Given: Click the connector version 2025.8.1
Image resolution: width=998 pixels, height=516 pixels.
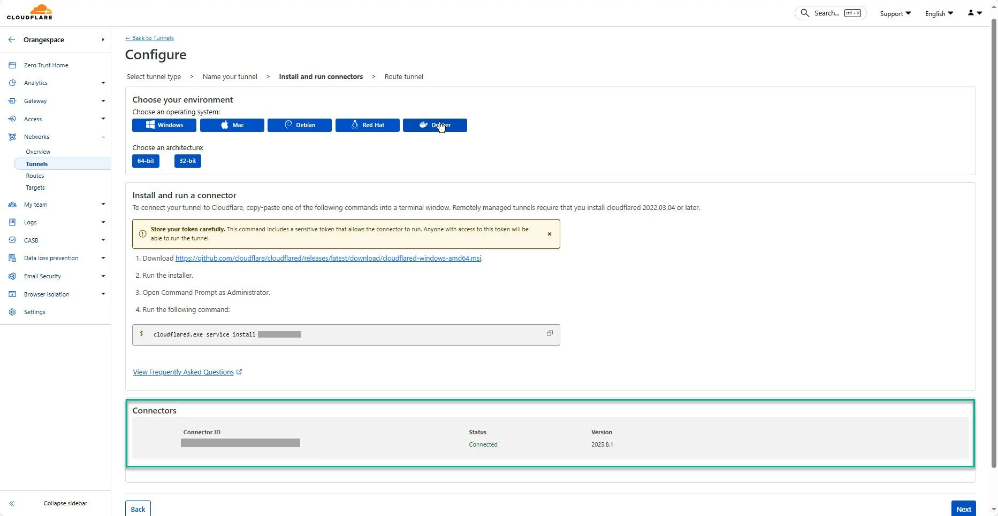Looking at the screenshot, I should pos(602,444).
